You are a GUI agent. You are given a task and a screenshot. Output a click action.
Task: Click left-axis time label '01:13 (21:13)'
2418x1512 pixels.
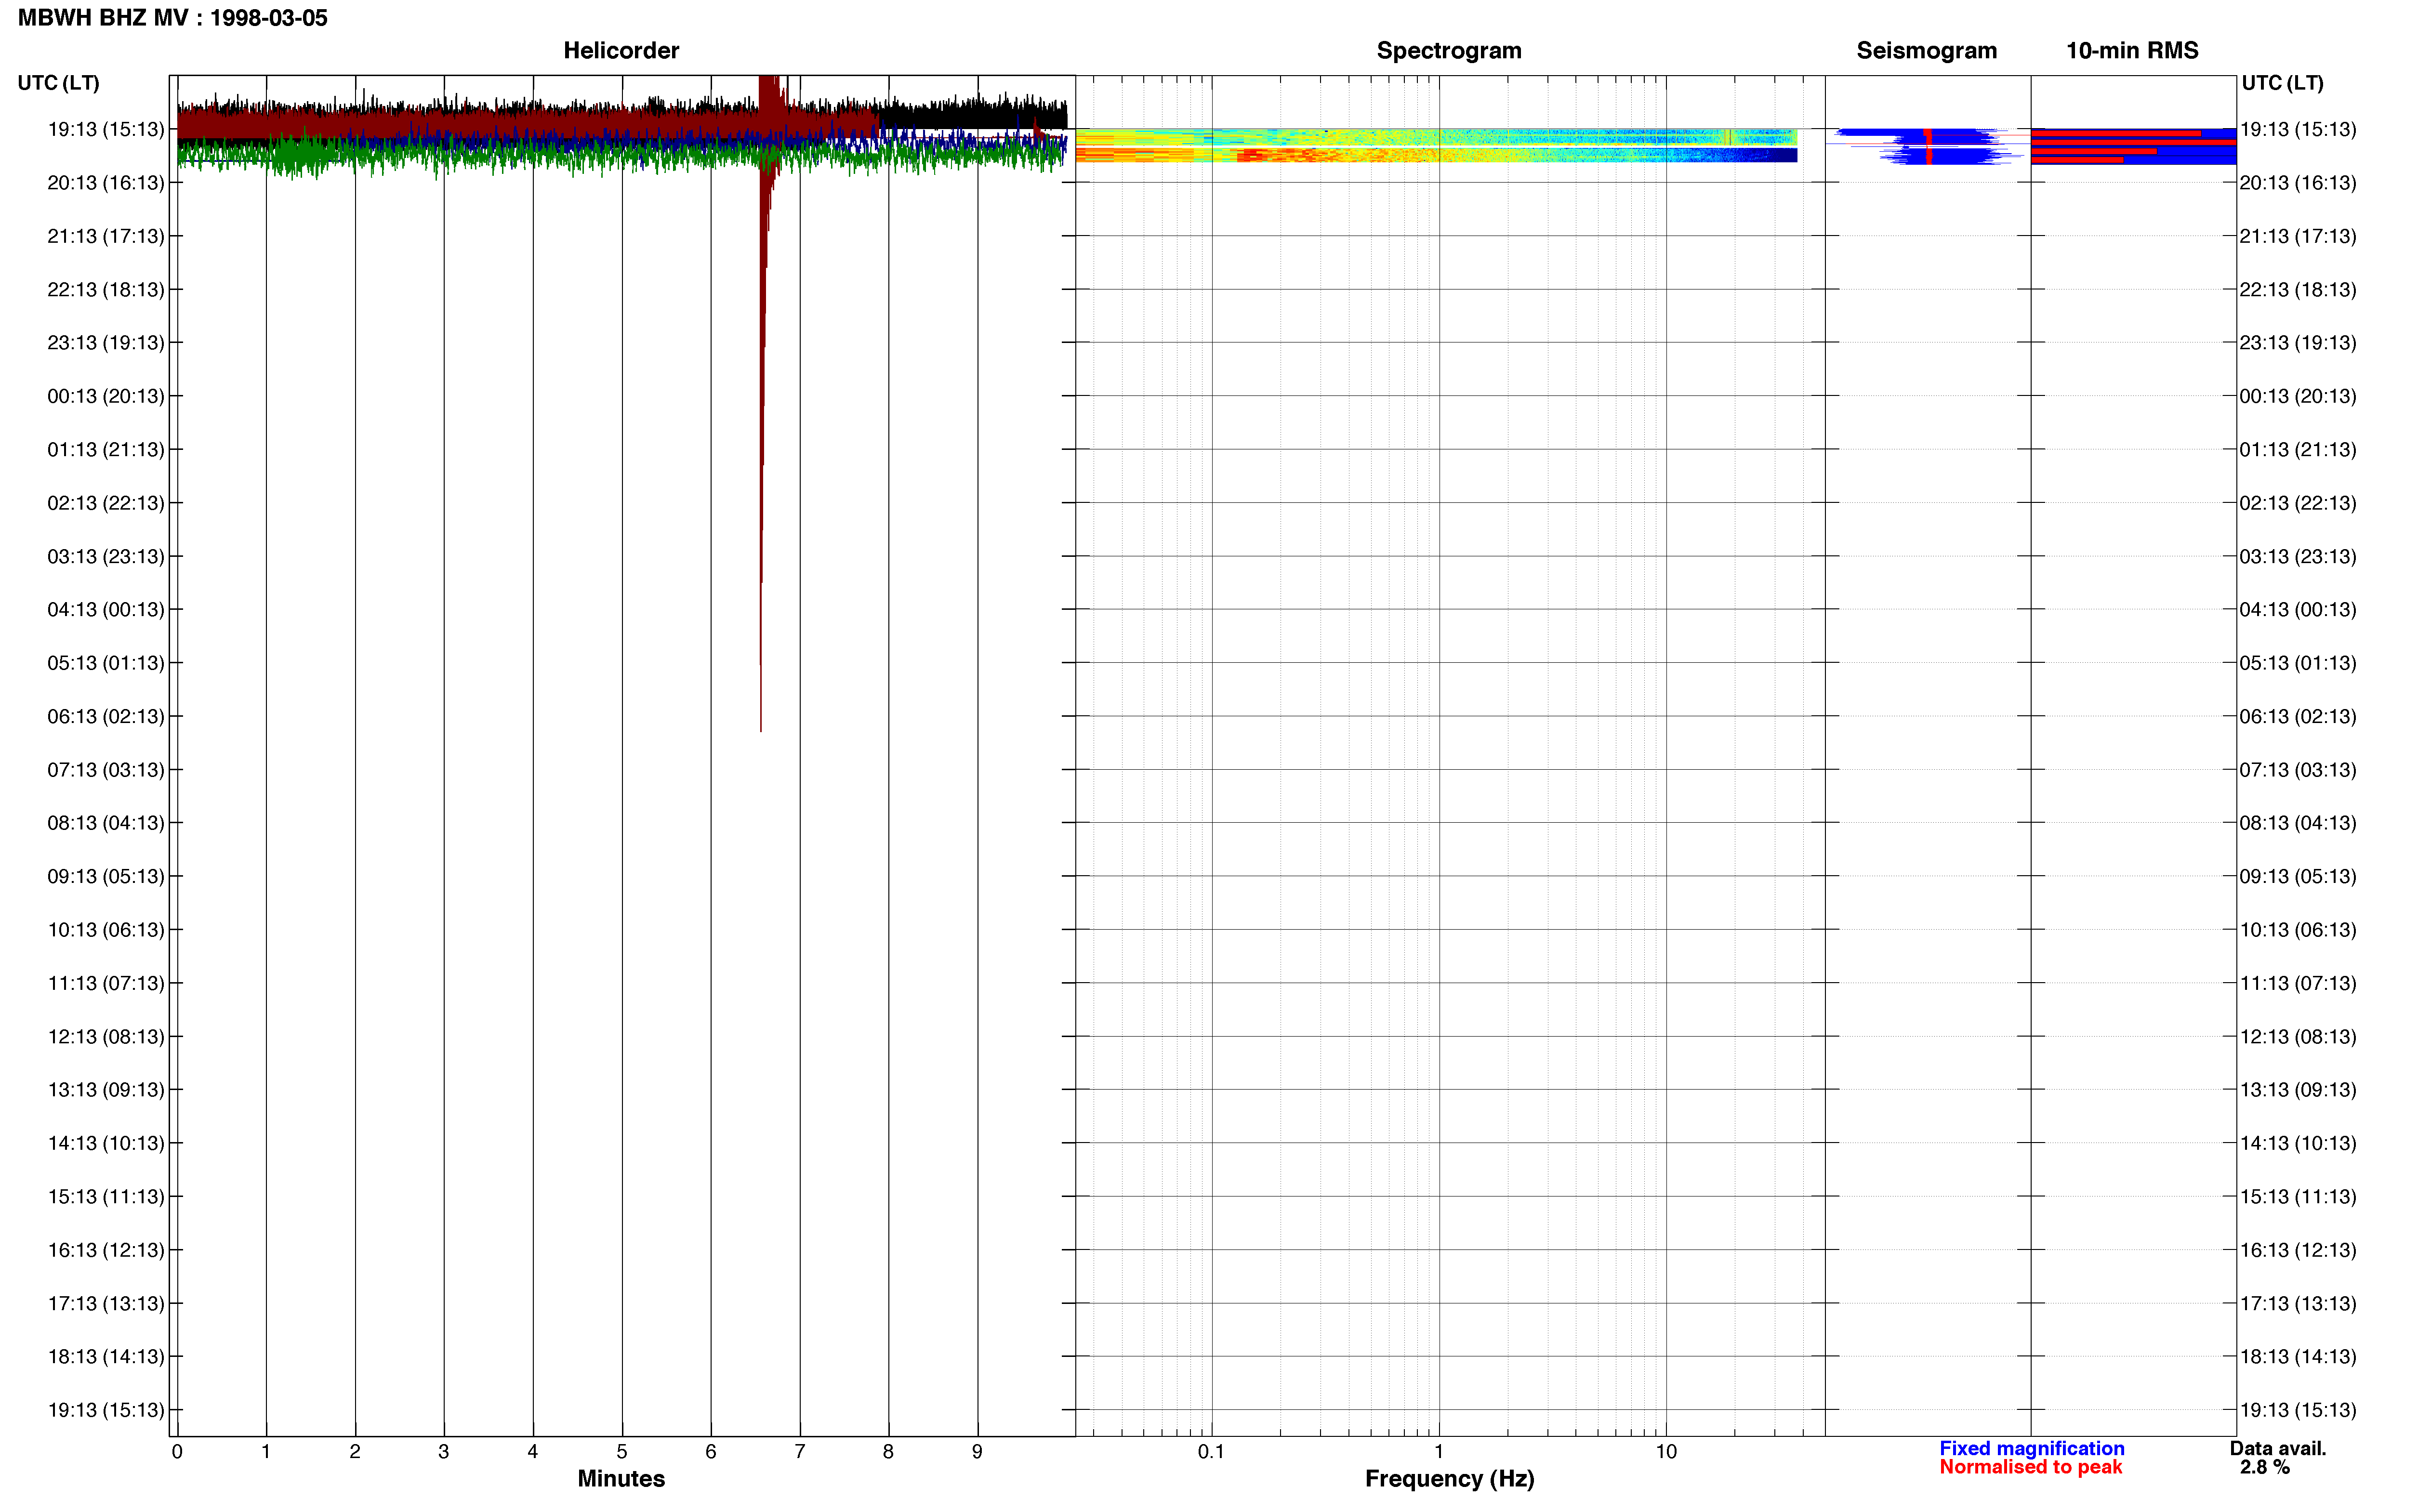point(105,449)
